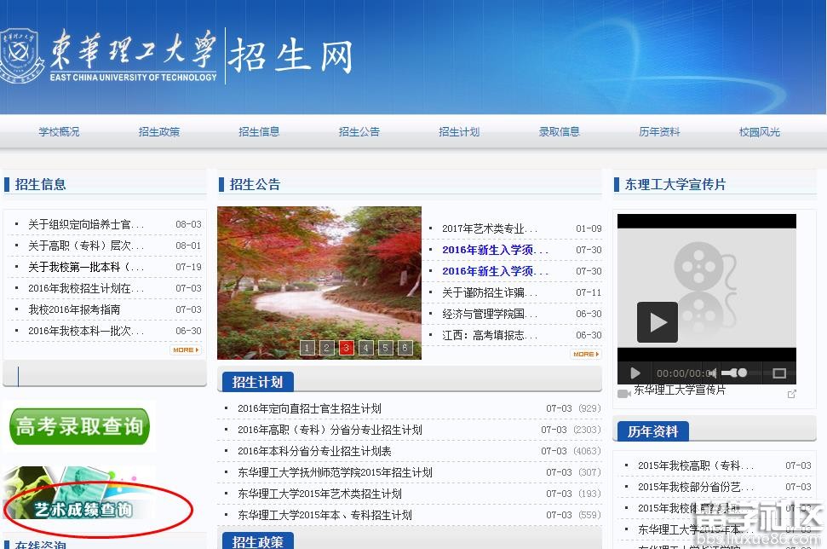
Task: Open the 艺术成绩查询 banner
Action: pos(83,510)
